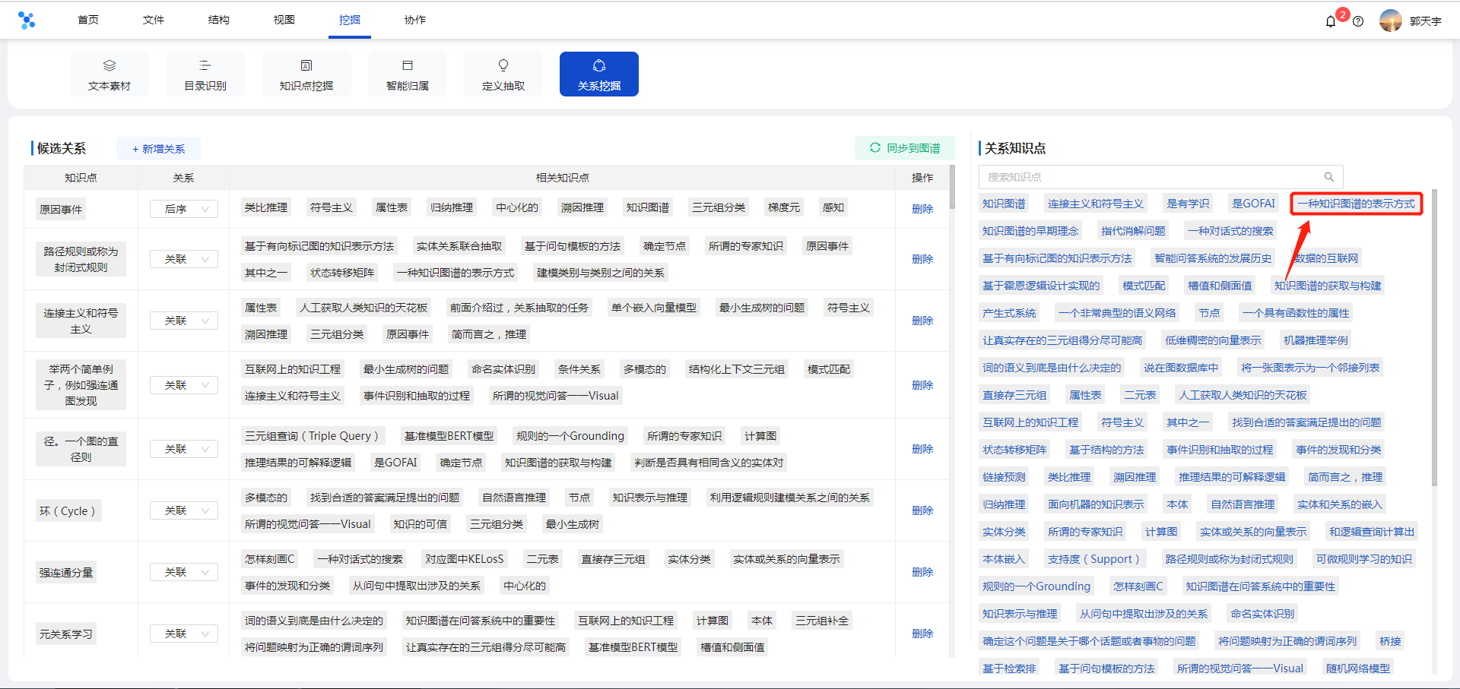Select 机器推理举例 knowledge point
This screenshot has height=689, width=1460.
click(1316, 340)
